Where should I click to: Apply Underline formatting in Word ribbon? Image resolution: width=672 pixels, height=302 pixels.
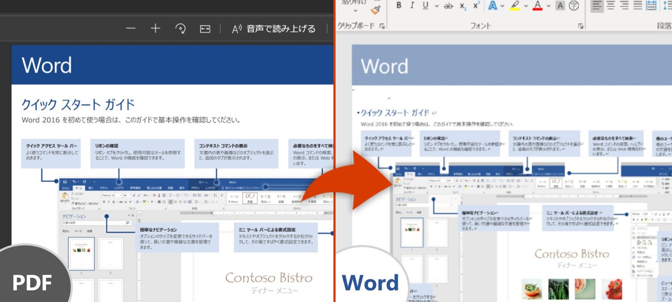425,6
